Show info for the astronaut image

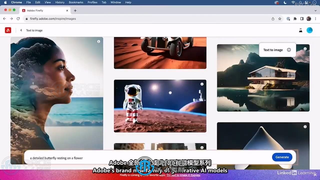[x=202, y=84]
